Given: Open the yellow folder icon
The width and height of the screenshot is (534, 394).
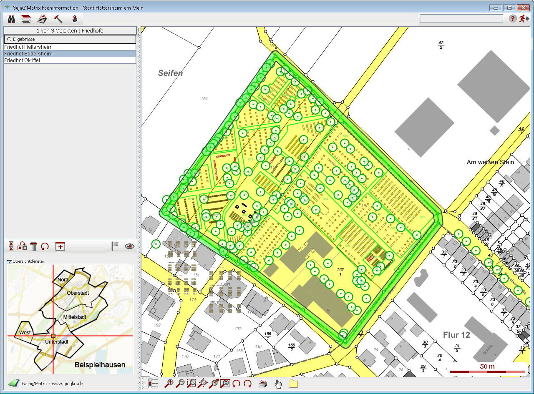Looking at the screenshot, I should [x=293, y=384].
